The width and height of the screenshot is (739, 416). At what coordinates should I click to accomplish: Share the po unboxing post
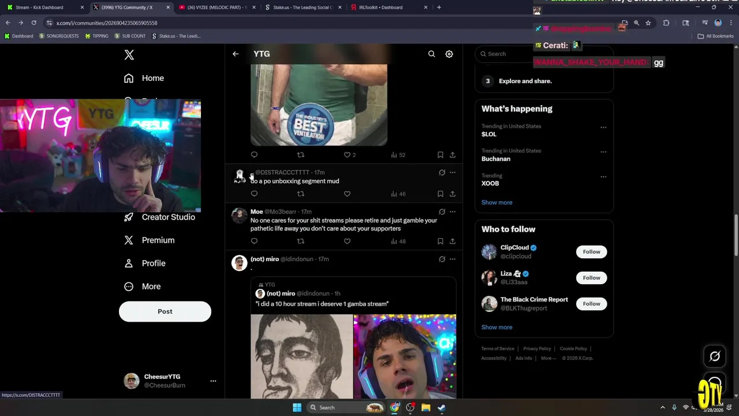tap(453, 194)
